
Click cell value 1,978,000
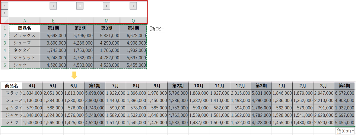tap(157, 93)
